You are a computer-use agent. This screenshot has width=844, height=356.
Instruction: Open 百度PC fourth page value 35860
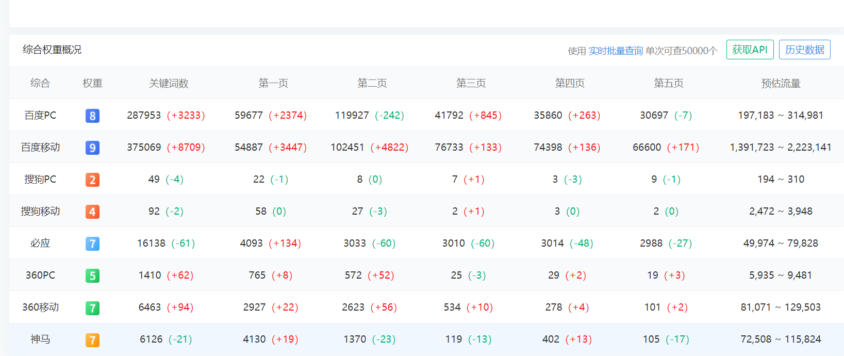548,115
